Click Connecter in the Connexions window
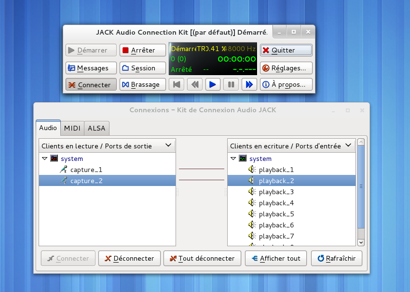Image resolution: width=410 pixels, height=292 pixels. [x=68, y=258]
